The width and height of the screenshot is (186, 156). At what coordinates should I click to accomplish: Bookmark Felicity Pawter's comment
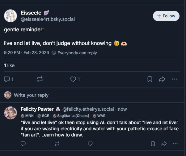153,144
